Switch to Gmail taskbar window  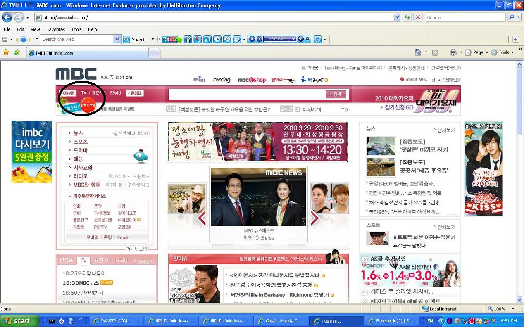click(281, 321)
